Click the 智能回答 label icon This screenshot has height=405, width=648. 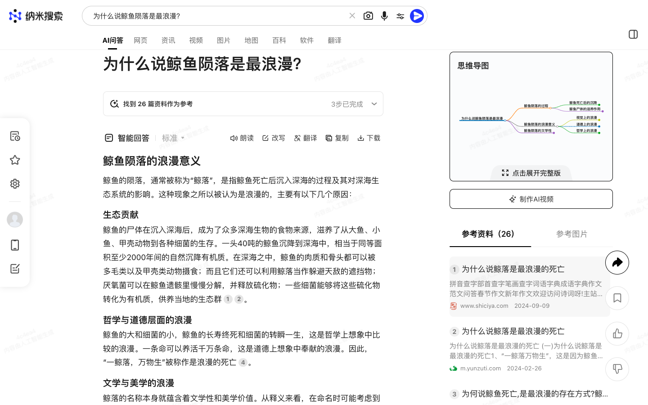click(x=109, y=138)
